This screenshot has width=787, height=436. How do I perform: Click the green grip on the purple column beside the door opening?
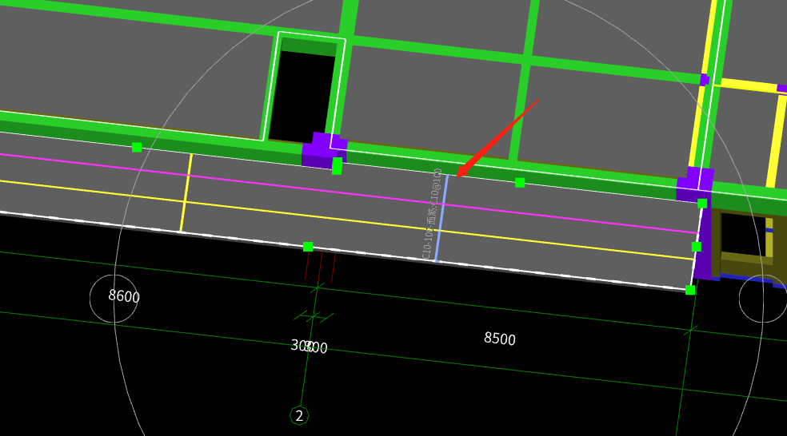point(337,166)
